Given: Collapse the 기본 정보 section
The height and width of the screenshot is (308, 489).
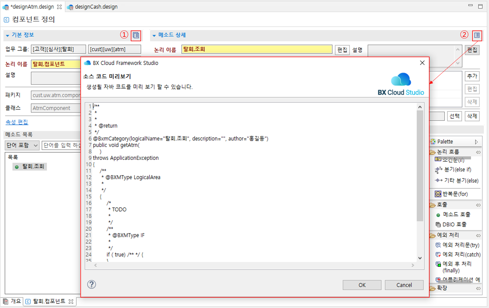Looking at the screenshot, I should (7, 35).
